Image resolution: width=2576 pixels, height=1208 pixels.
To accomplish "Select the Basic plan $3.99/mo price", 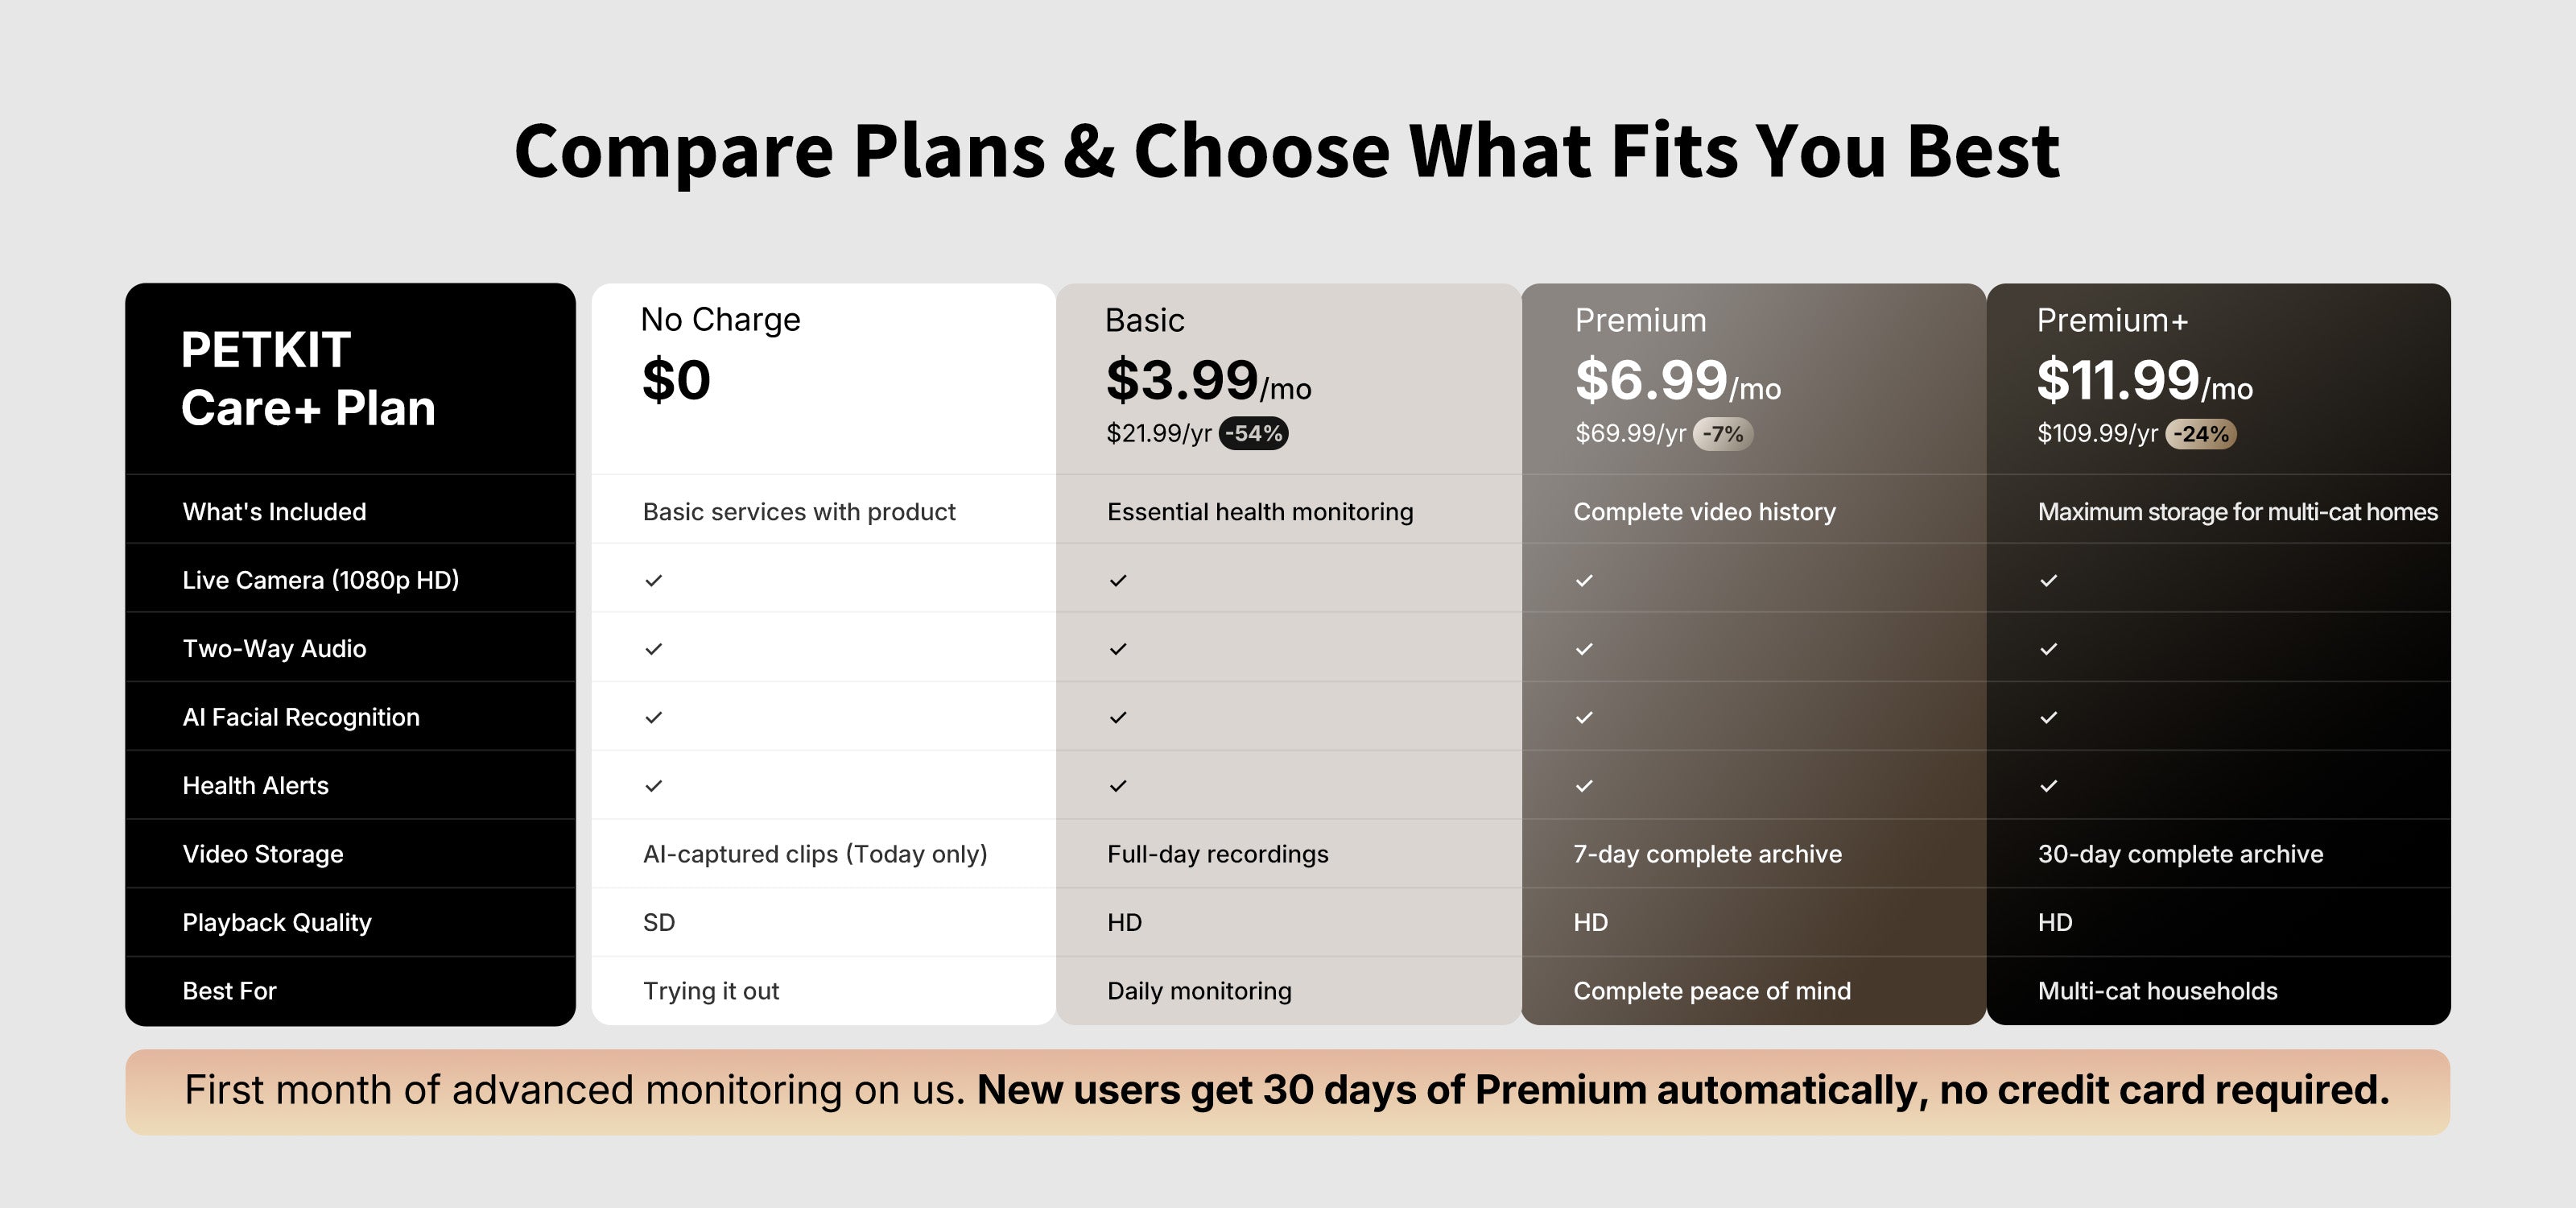I will (1208, 381).
